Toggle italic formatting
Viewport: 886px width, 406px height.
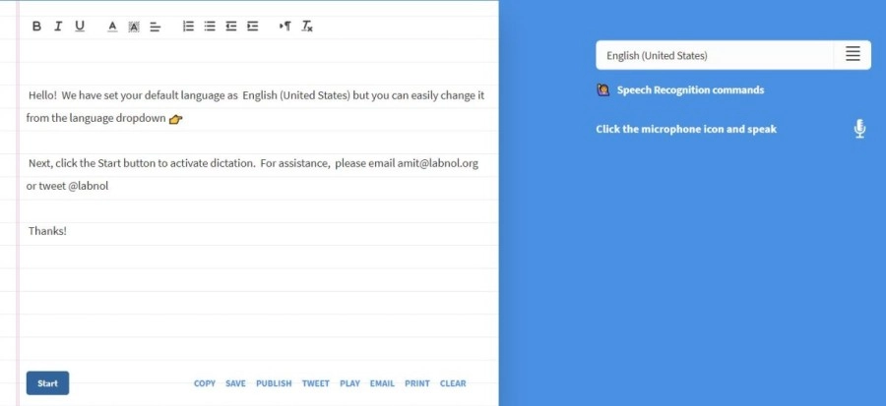coord(58,26)
